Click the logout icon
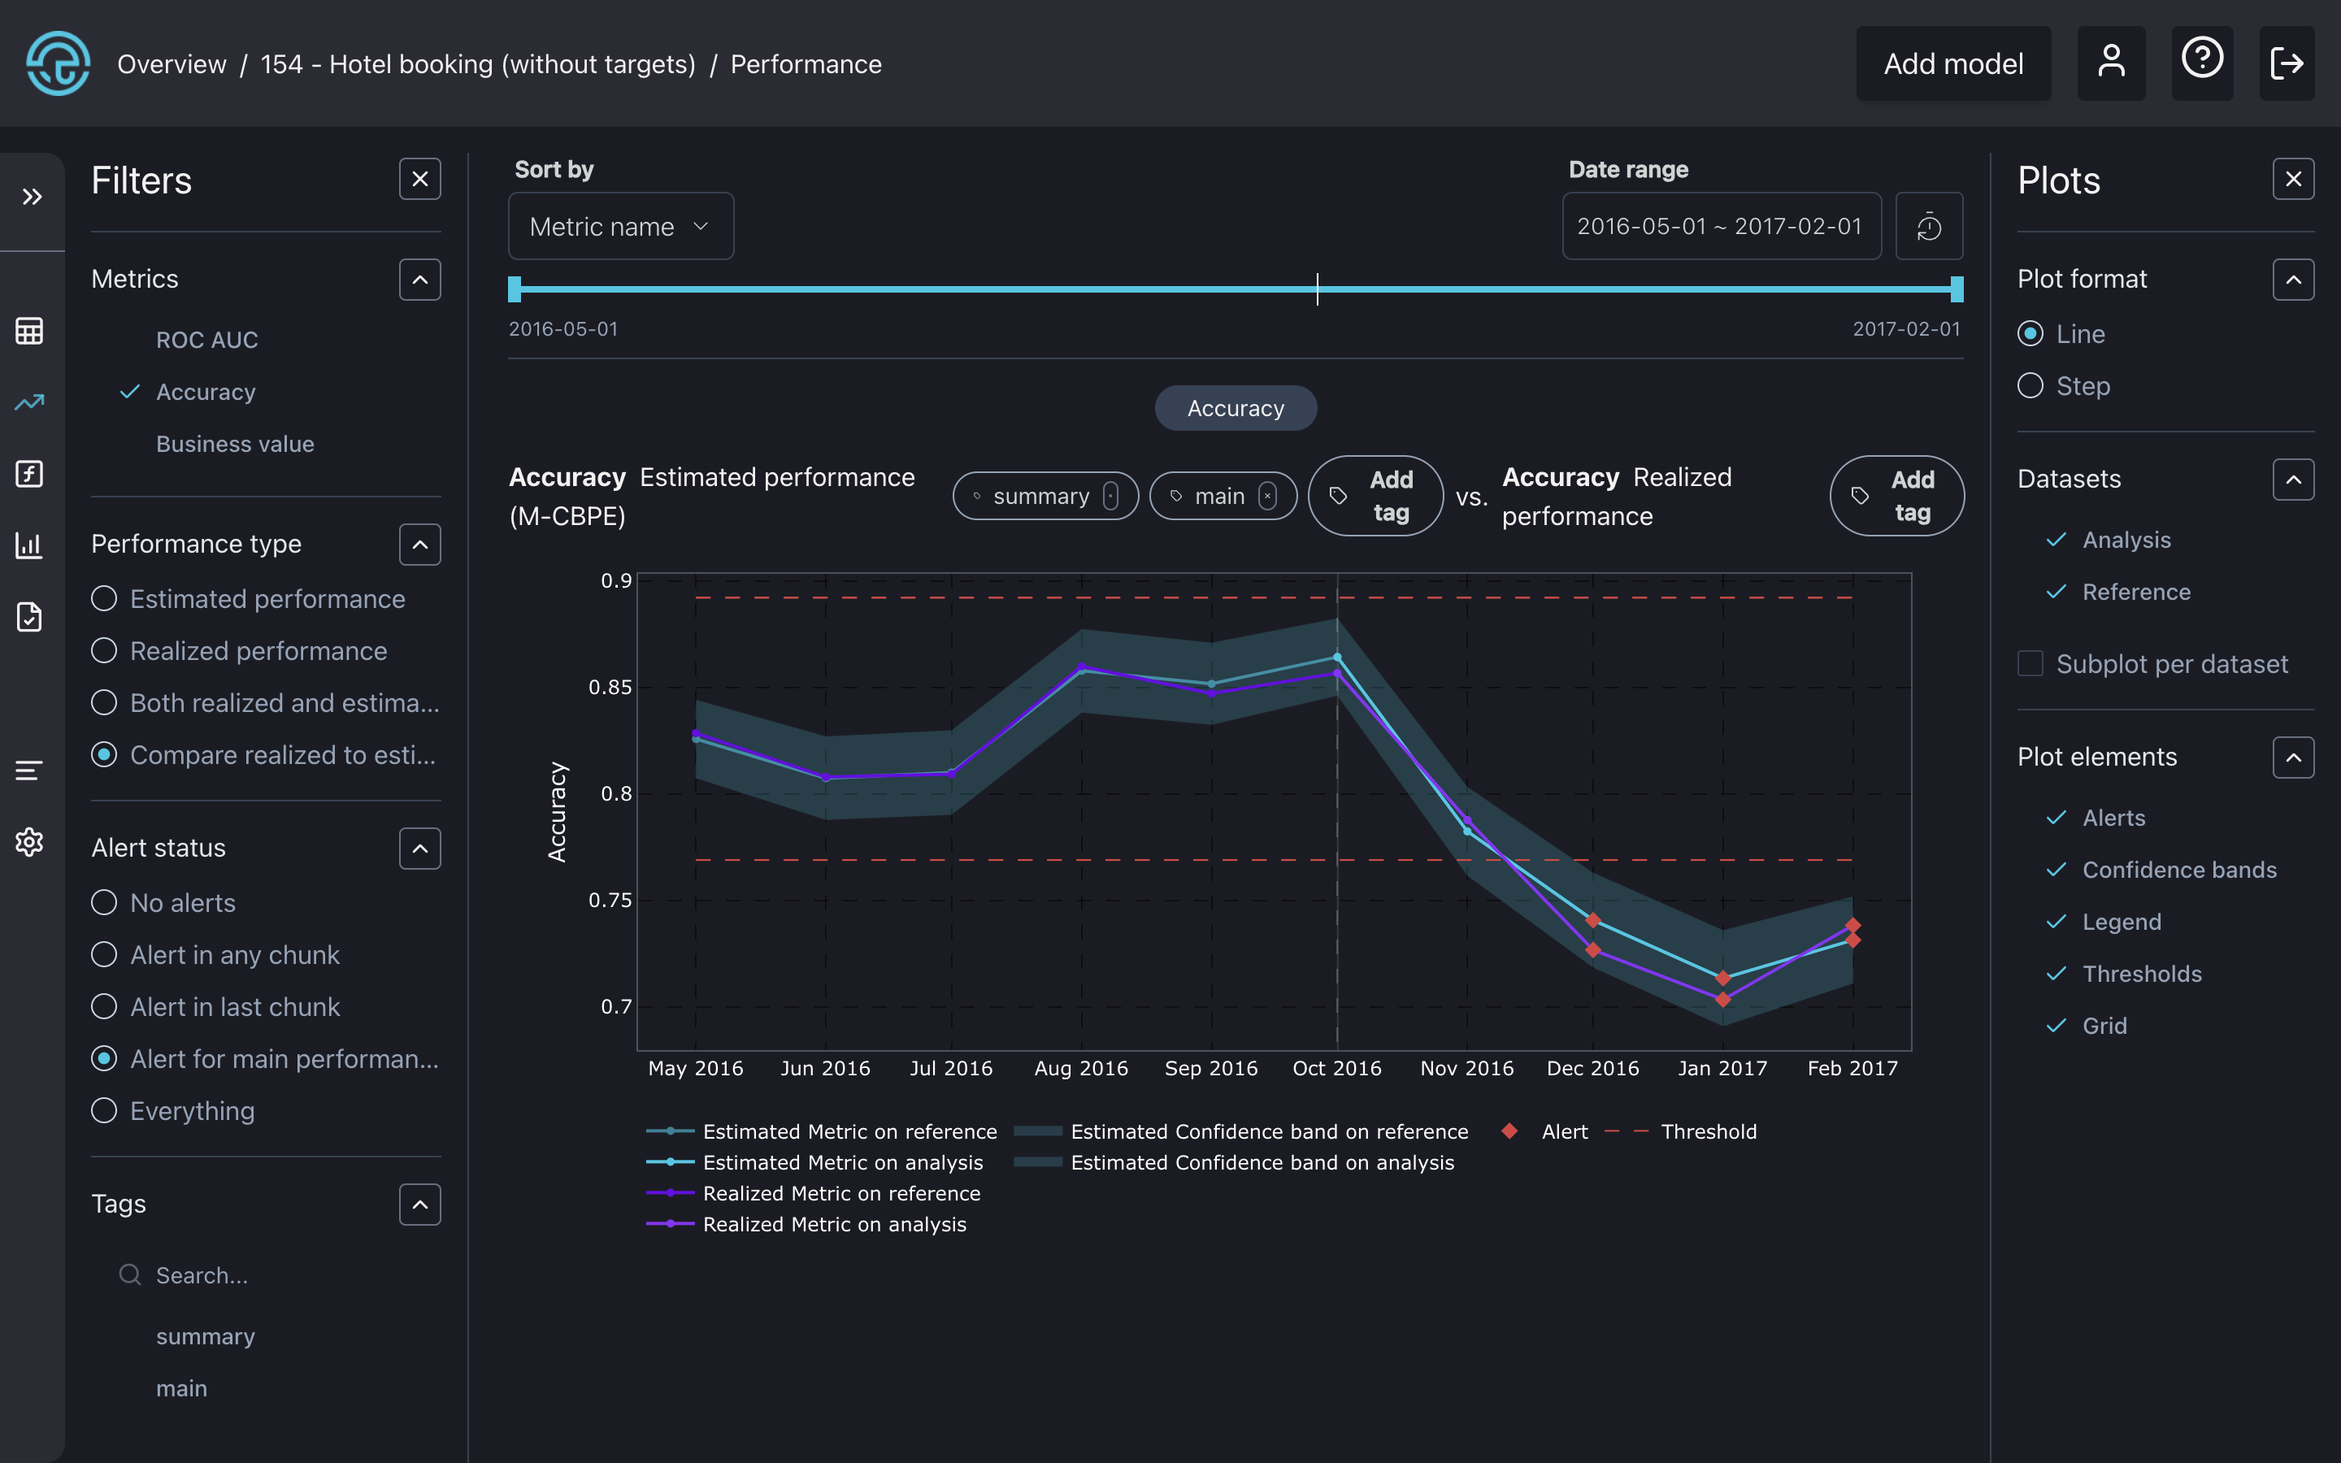 tap(2286, 63)
